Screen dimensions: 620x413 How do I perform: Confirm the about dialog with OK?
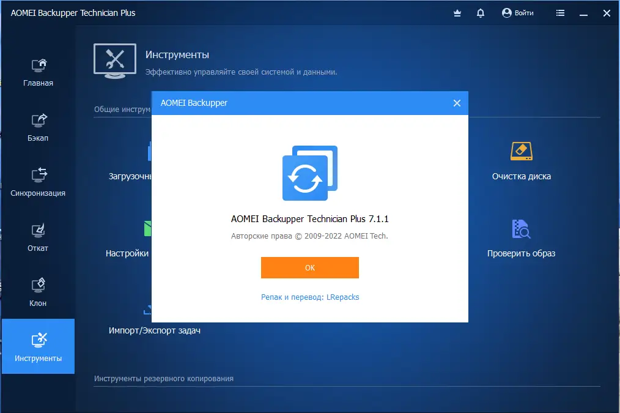[x=309, y=267]
